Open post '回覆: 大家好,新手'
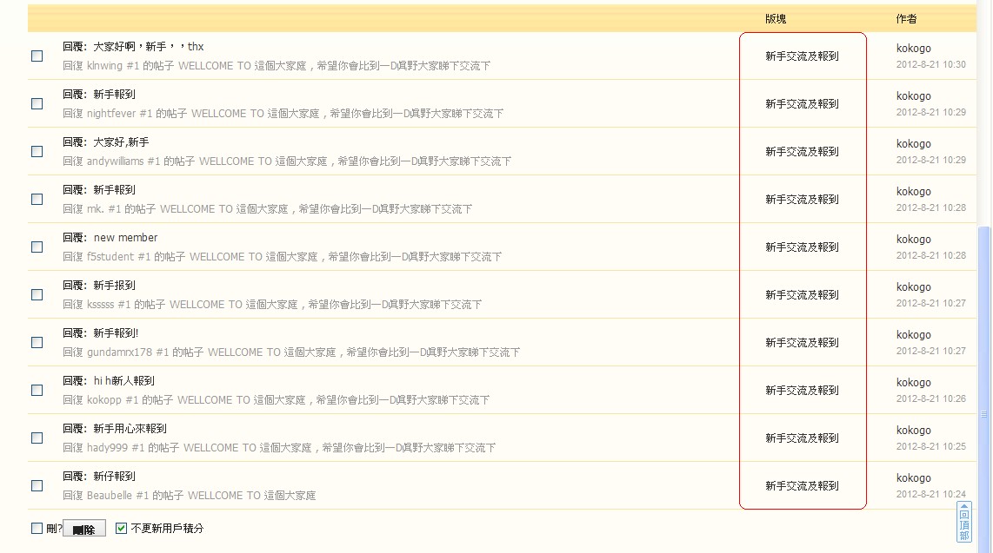 [x=106, y=142]
